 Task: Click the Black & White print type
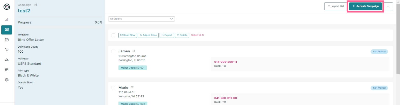coord(28,75)
